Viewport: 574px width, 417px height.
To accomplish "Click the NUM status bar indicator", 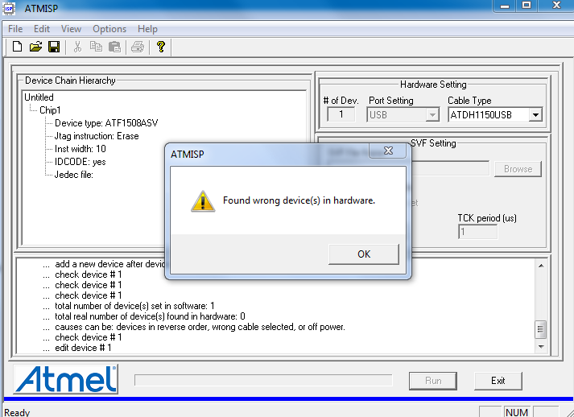I will pyautogui.click(x=517, y=412).
